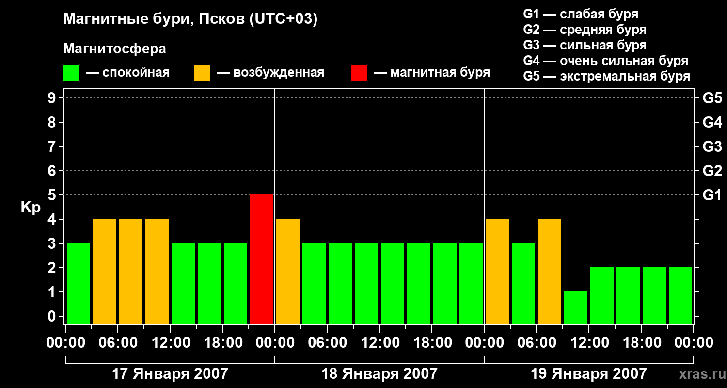Click the yellow 00:00–03:00 bar on 18 January
The width and height of the screenshot is (727, 388).
[x=288, y=272]
